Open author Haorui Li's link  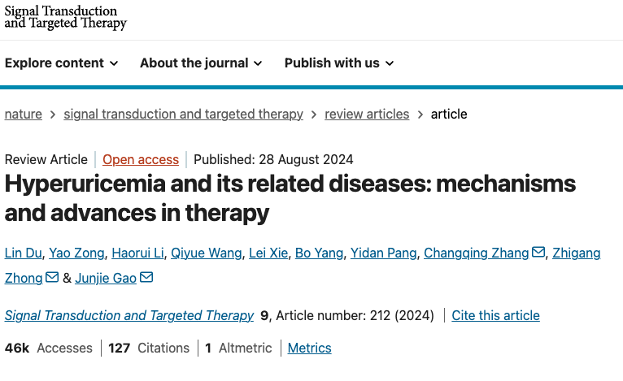pyautogui.click(x=137, y=253)
